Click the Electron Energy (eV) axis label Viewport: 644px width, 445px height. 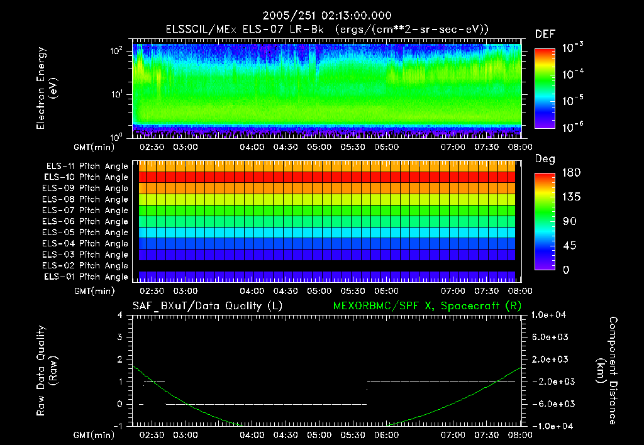47,88
